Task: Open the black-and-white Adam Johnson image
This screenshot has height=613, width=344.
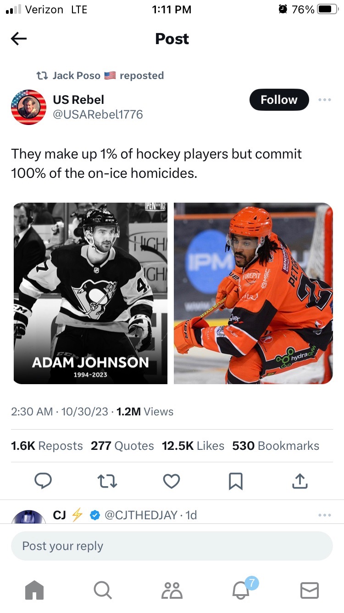Action: [x=90, y=293]
